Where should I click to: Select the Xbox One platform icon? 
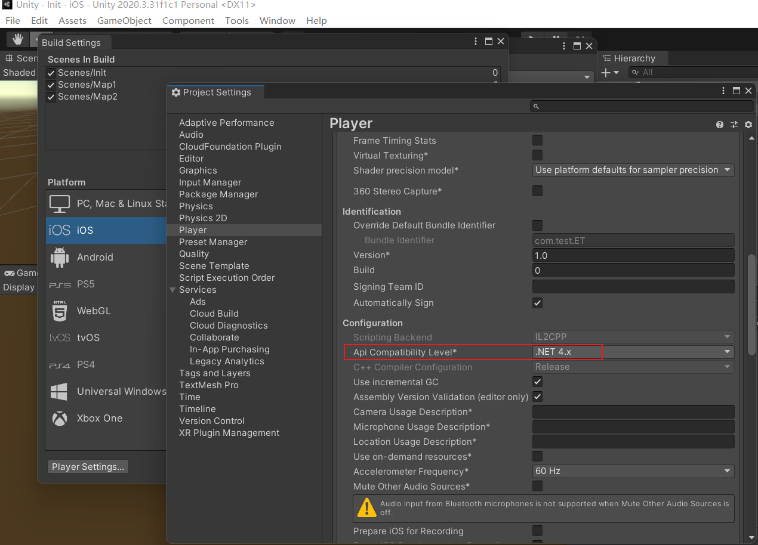tap(59, 418)
